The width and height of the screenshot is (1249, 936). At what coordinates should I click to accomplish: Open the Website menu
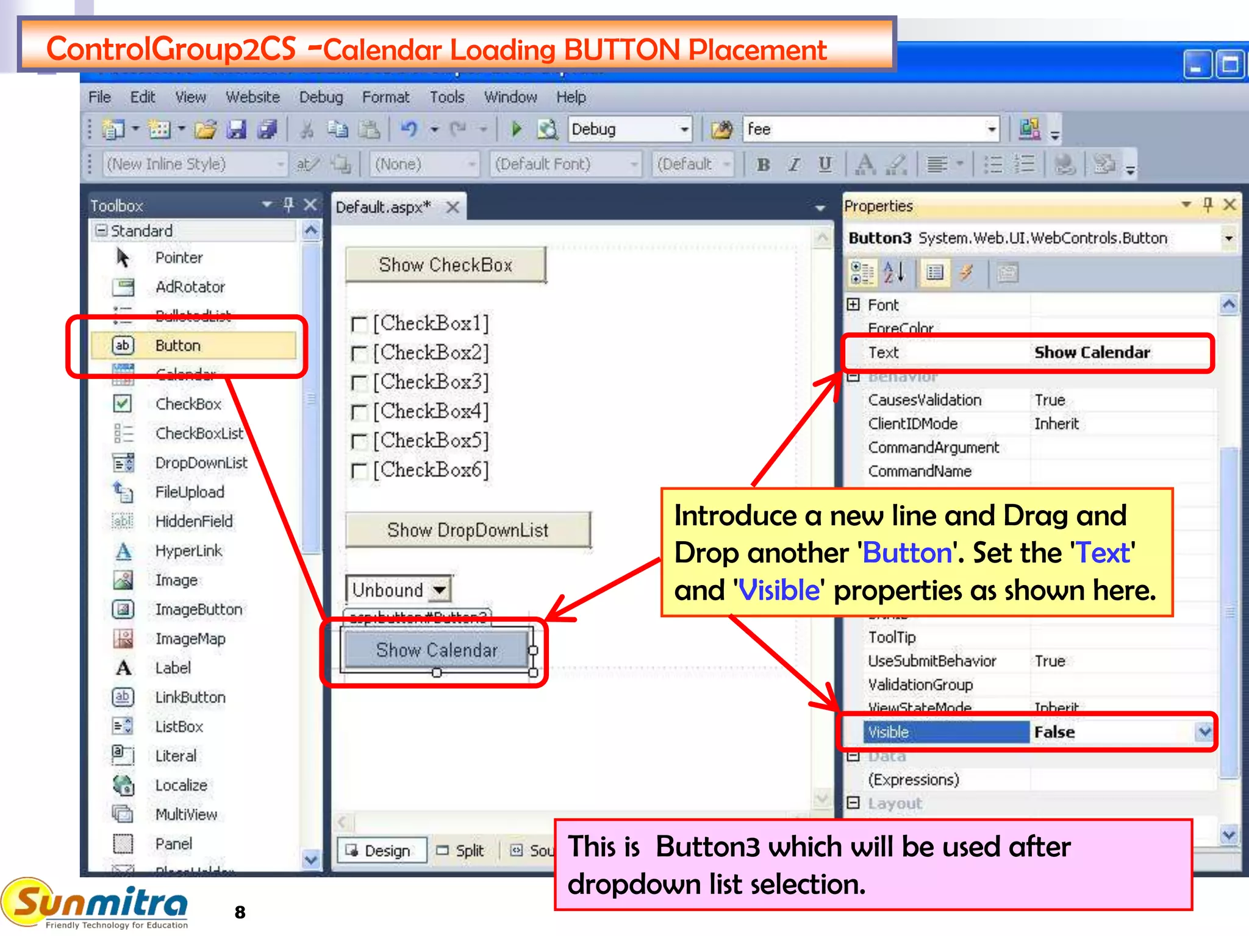coord(252,97)
